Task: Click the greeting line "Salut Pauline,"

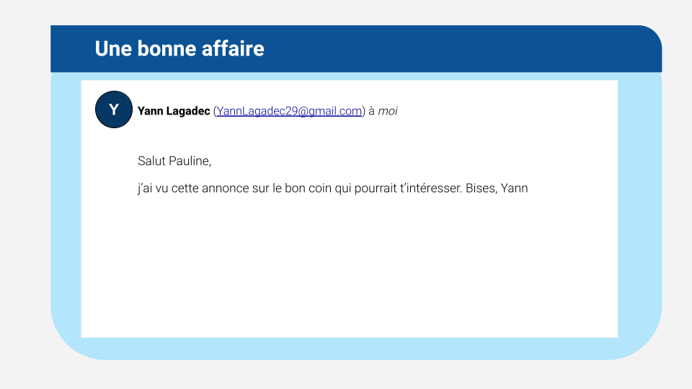Action: pyautogui.click(x=174, y=161)
